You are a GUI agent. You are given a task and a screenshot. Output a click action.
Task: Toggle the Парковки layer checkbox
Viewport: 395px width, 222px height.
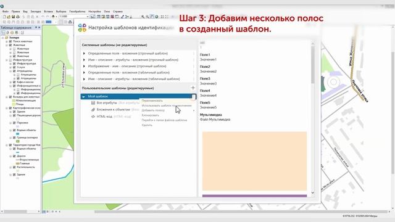click(14, 123)
